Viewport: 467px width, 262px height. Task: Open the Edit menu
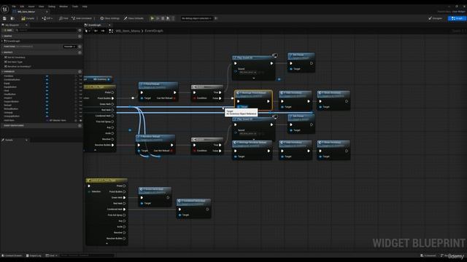[x=22, y=7]
